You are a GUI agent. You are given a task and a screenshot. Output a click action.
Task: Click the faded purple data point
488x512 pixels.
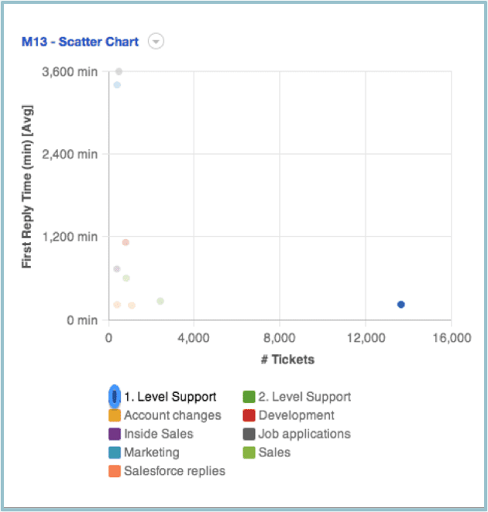point(117,268)
